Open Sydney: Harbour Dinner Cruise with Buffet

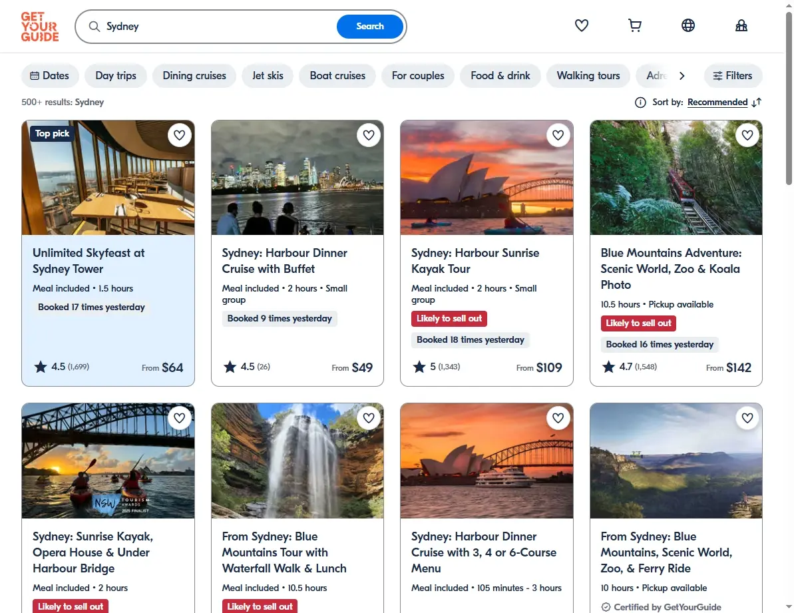coord(285,261)
